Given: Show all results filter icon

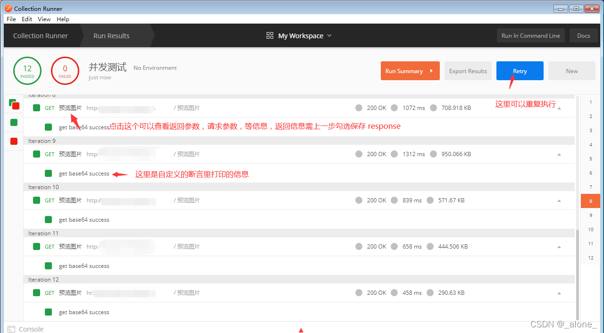Looking at the screenshot, I should coord(14,104).
